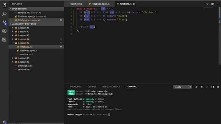Click true_is_false.spec.js in terminal output
Image resolution: width=221 pixels, height=124 pixels.
tap(100, 94)
